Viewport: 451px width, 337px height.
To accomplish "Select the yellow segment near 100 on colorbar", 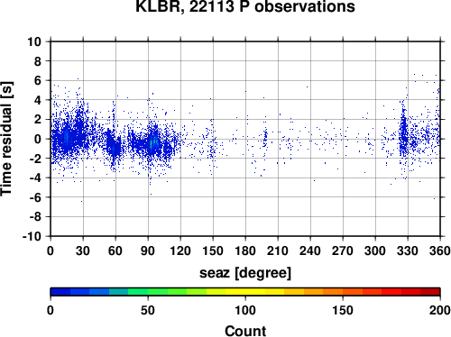I will (x=245, y=292).
